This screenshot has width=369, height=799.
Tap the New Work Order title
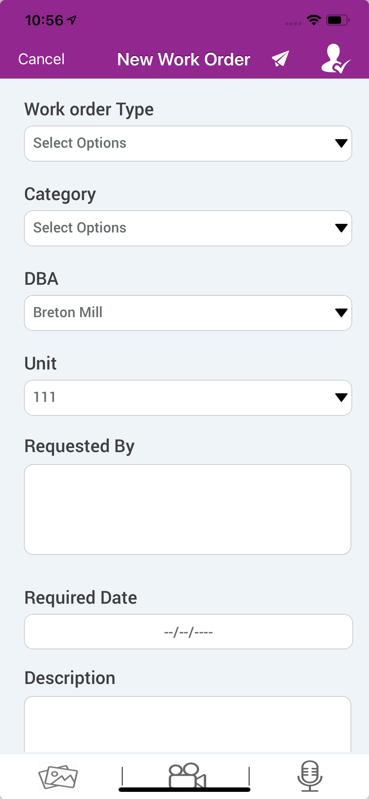click(x=184, y=59)
